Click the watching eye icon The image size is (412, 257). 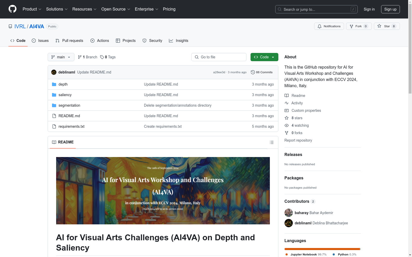287,125
